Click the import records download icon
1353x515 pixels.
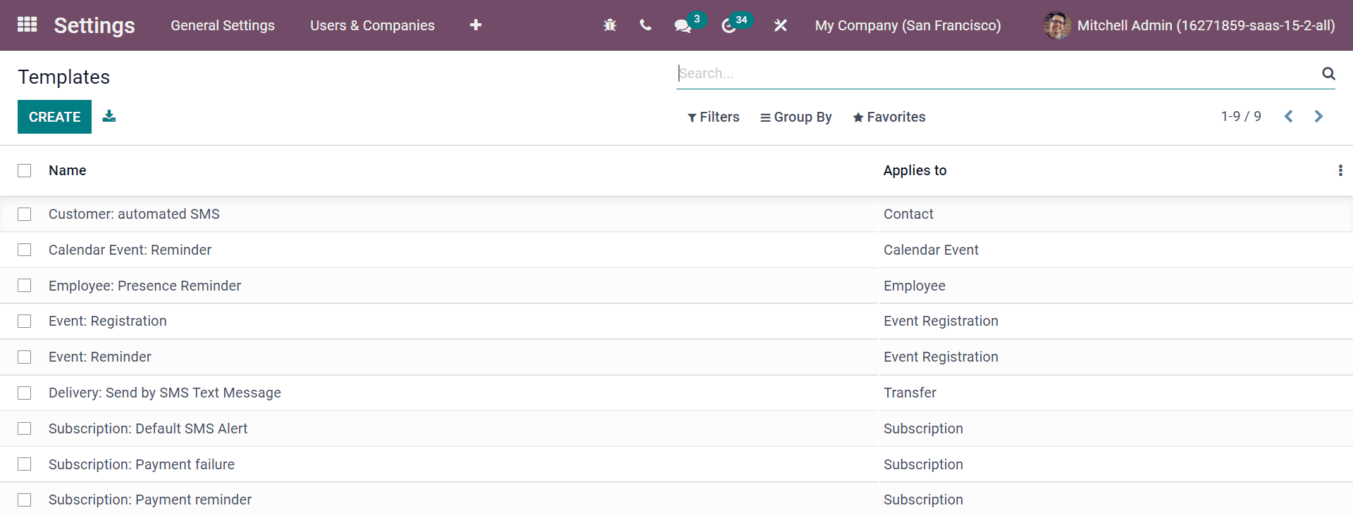109,116
